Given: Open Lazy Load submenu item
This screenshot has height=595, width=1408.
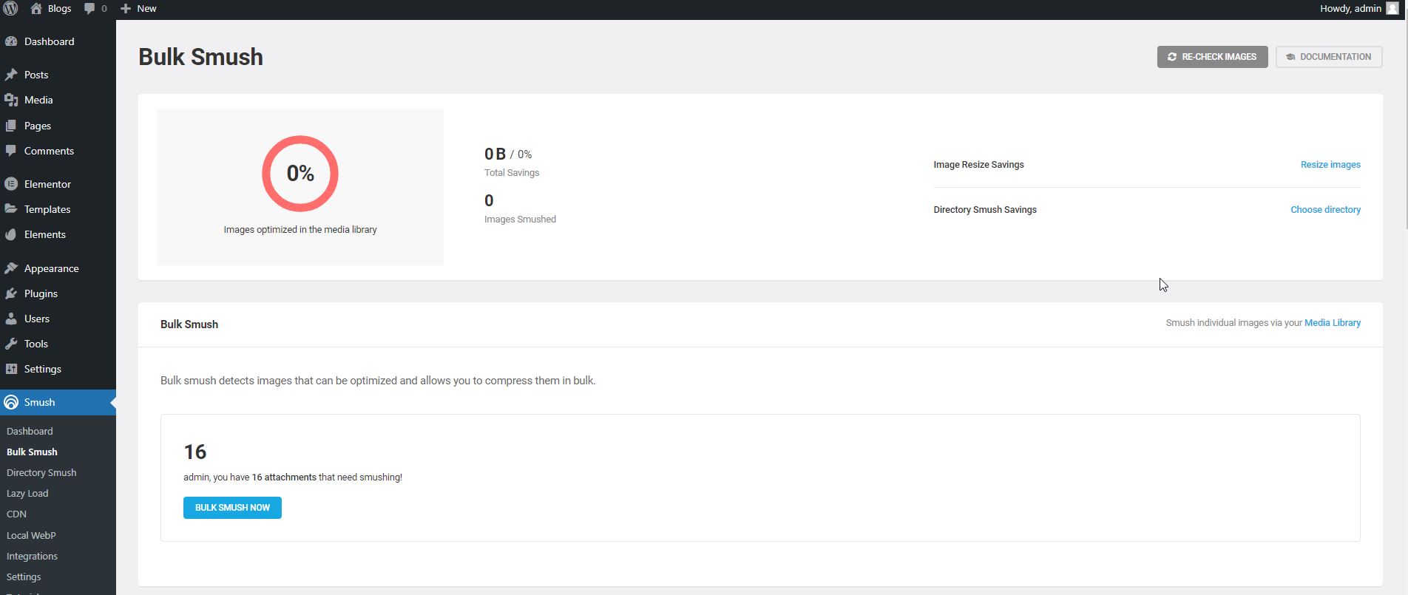Looking at the screenshot, I should click(x=27, y=493).
